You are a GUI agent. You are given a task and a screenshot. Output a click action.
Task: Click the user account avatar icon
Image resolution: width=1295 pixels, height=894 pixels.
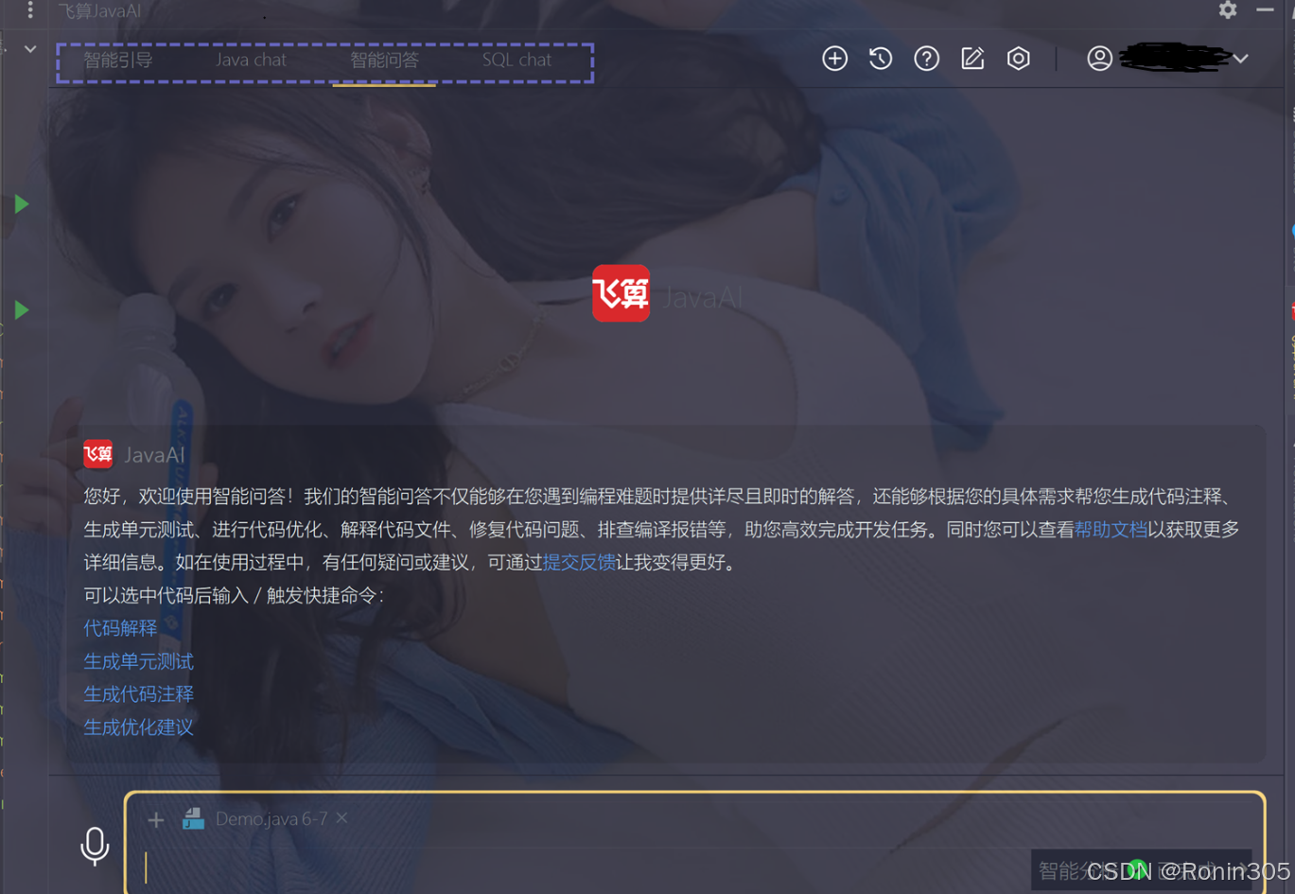[1099, 58]
